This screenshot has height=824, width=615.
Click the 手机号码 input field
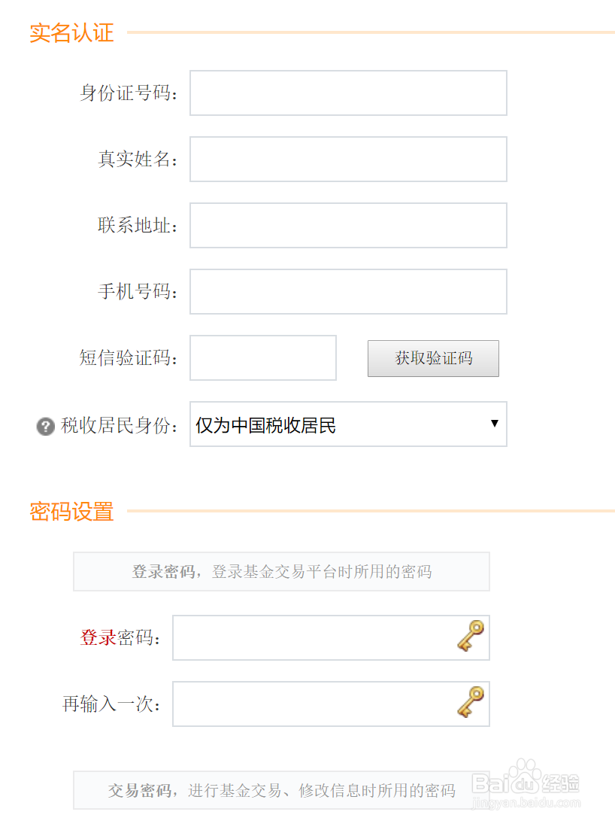tap(347, 291)
